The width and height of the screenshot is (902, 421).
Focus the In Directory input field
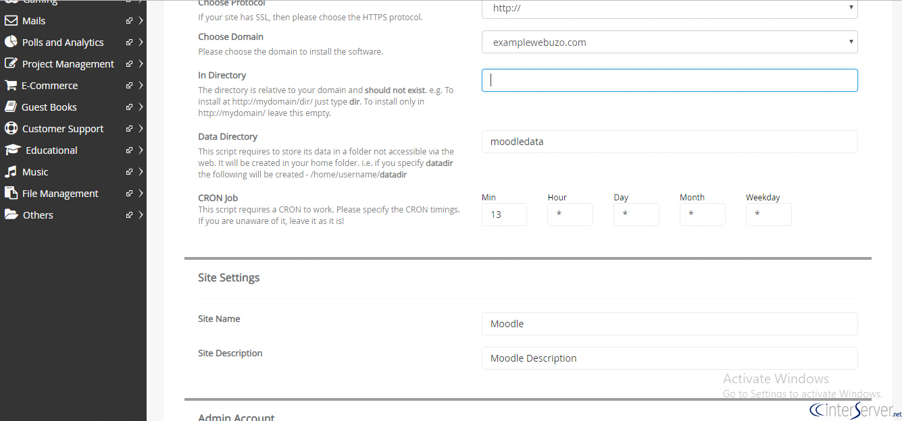click(x=670, y=80)
